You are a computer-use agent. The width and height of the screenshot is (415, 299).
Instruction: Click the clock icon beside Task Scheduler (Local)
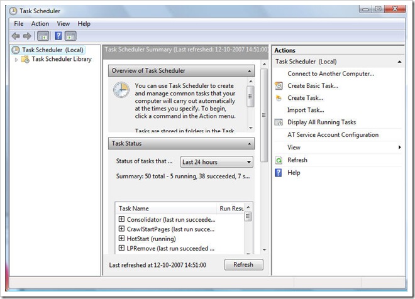tap(16, 50)
